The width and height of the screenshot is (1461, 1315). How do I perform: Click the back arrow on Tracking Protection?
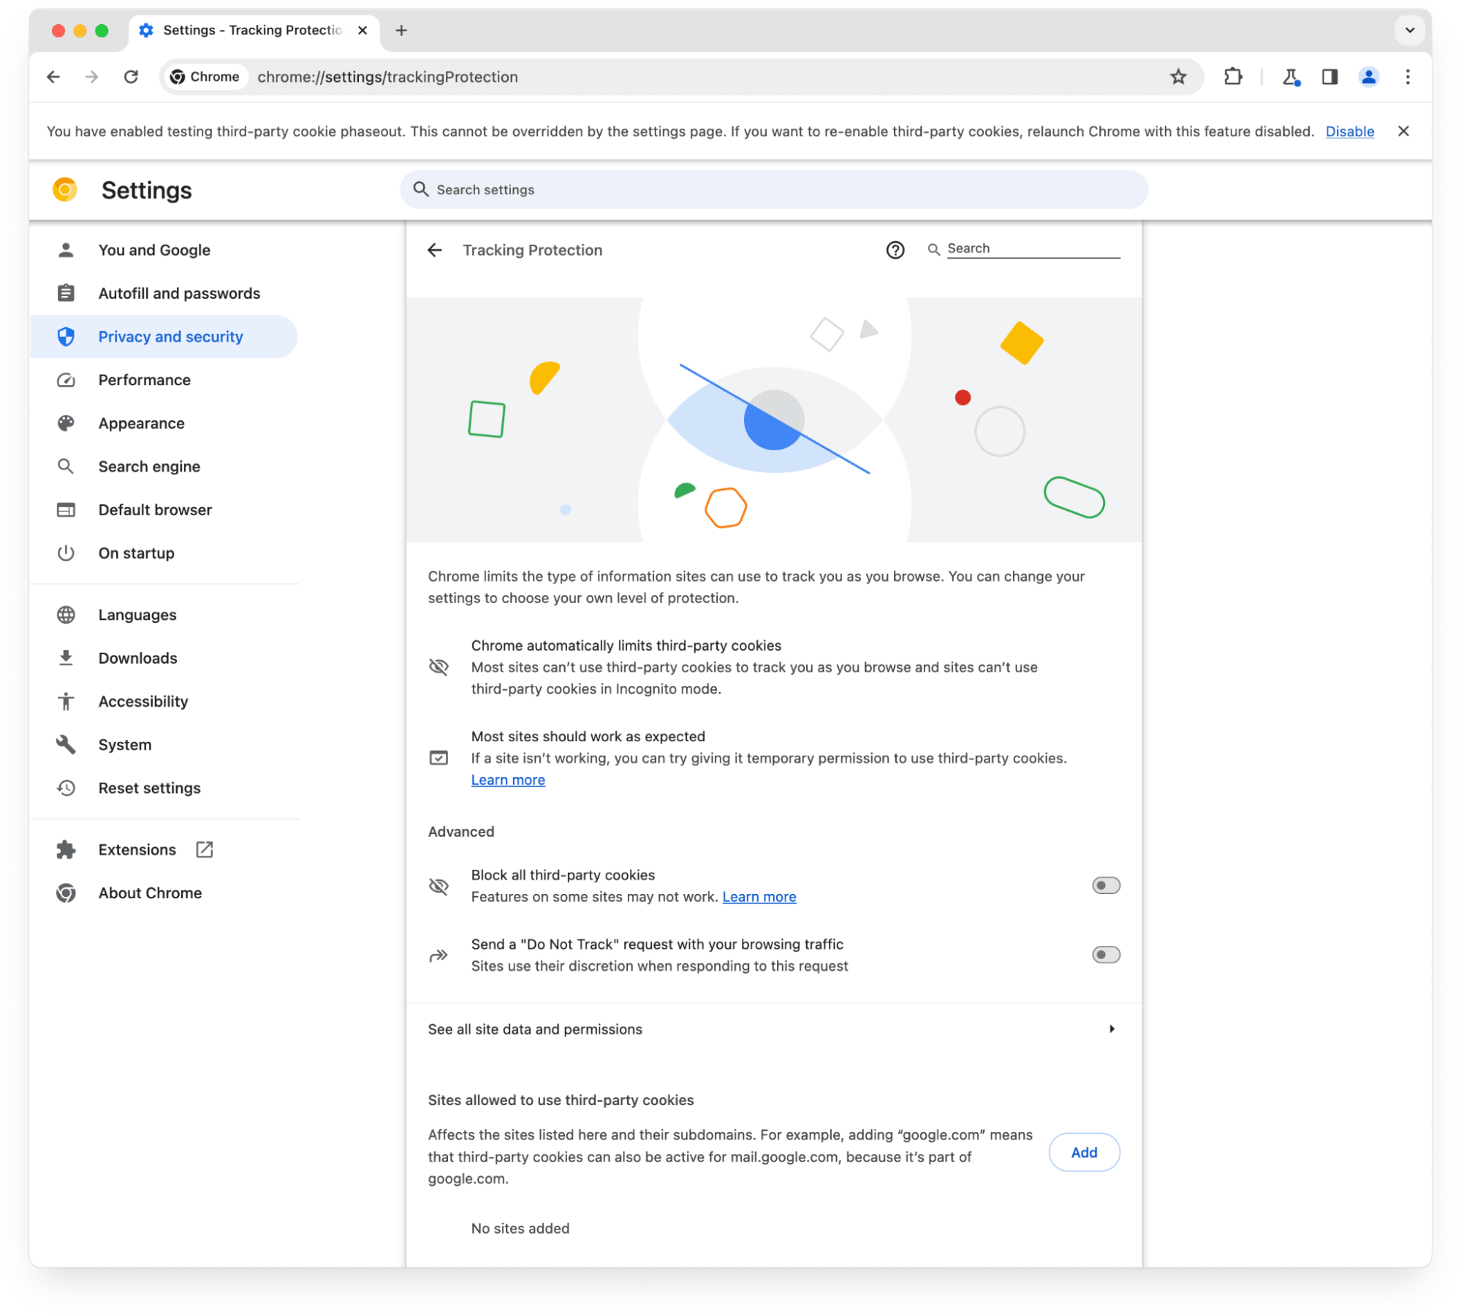coord(438,249)
